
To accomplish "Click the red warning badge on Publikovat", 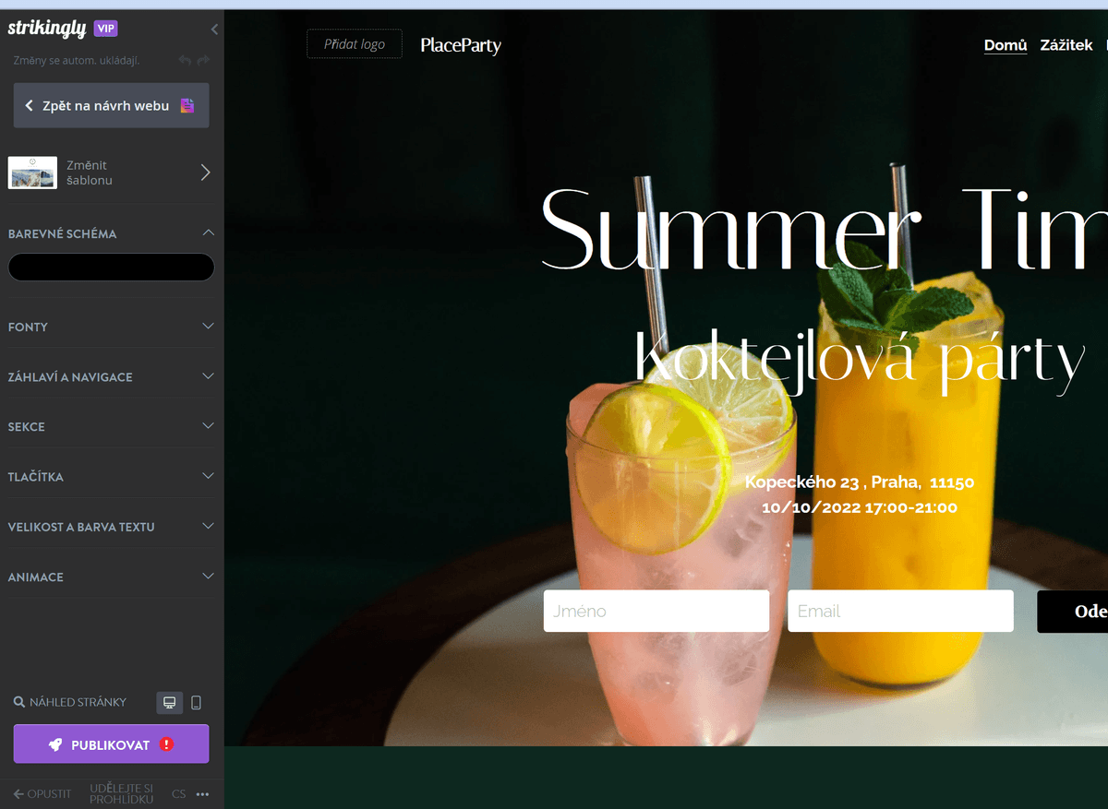I will click(x=166, y=744).
